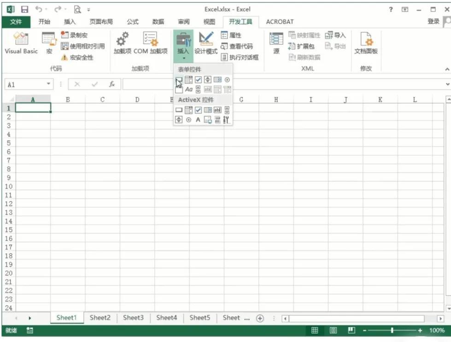Toggle 使用相对引用 (relative references)

(x=83, y=46)
